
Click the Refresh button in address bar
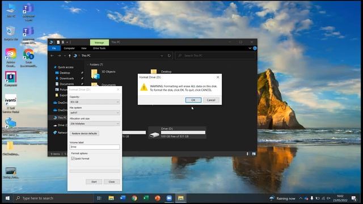pos(169,56)
